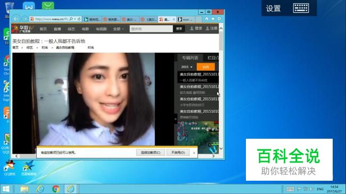346x194 pixels.
Task: Click the black 搜索 search button
Action: pyautogui.click(x=179, y=29)
